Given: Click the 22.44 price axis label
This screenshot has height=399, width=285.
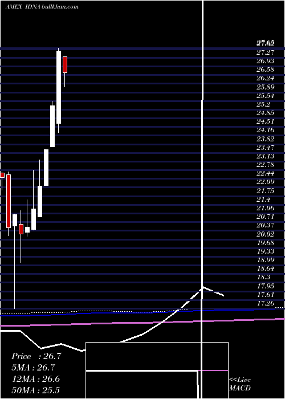Looking at the screenshot, I should [266, 173].
